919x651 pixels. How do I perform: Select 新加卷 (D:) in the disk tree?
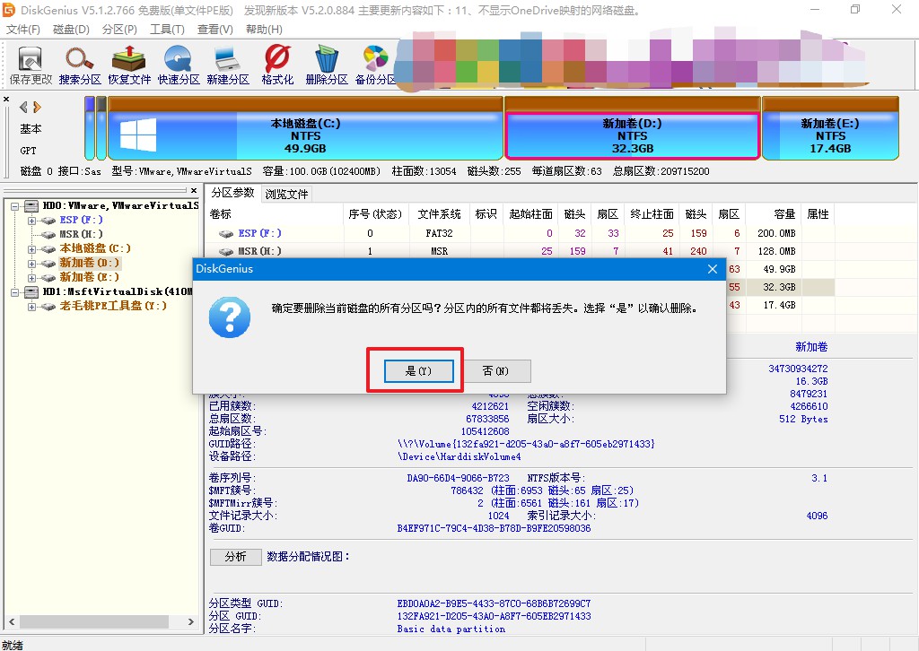coord(89,263)
